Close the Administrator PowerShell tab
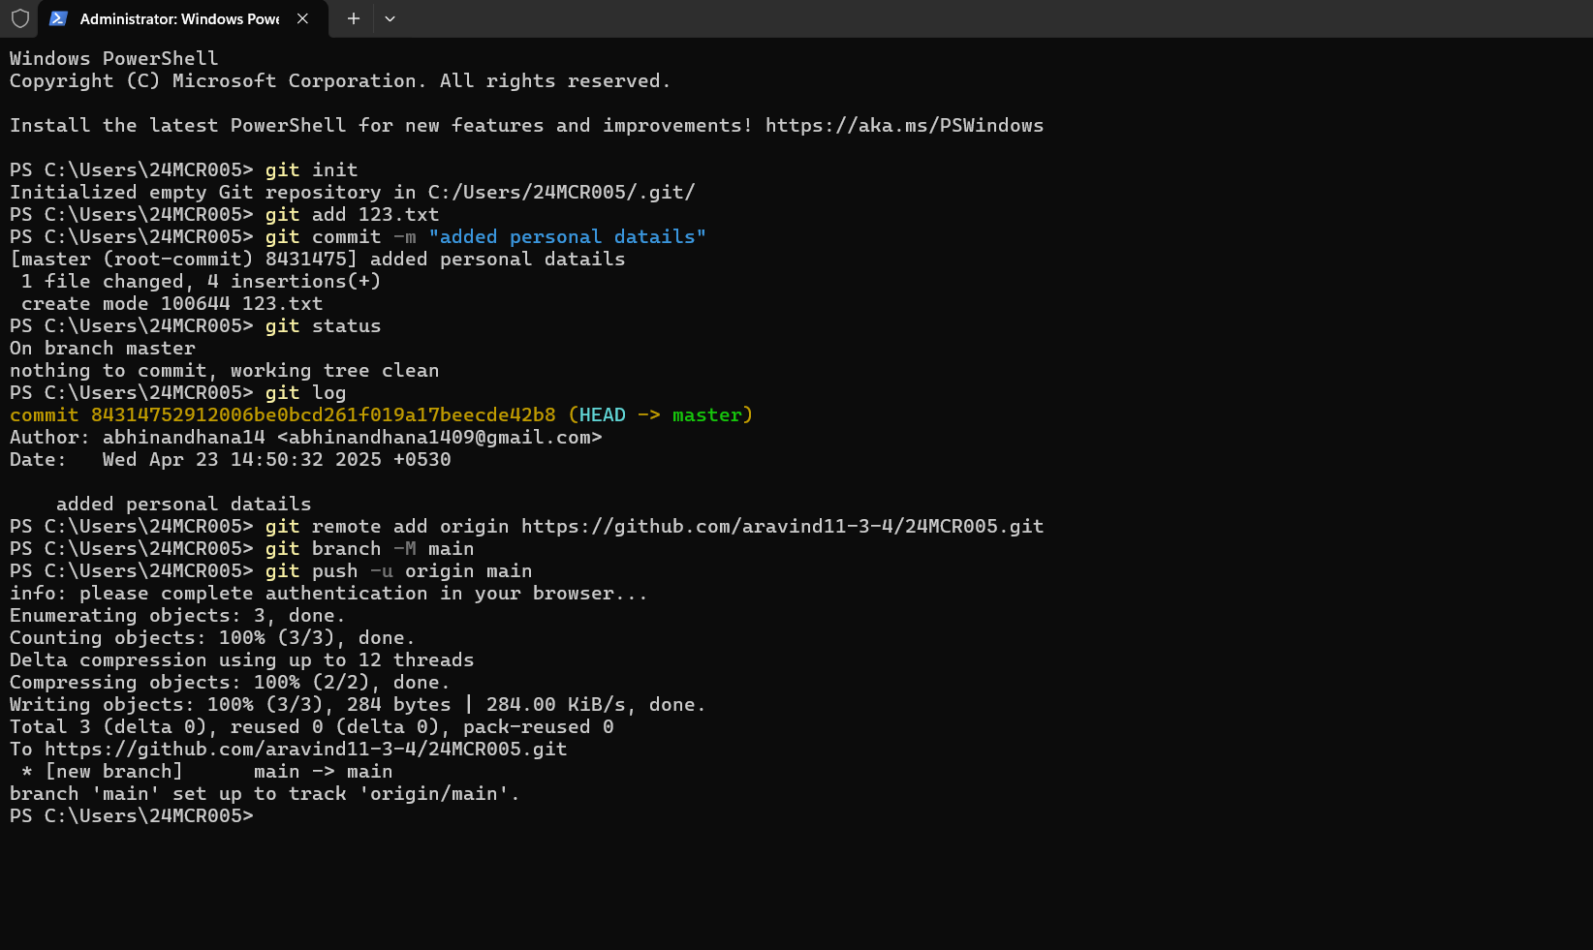Screen dimensions: 1593x950 point(302,18)
